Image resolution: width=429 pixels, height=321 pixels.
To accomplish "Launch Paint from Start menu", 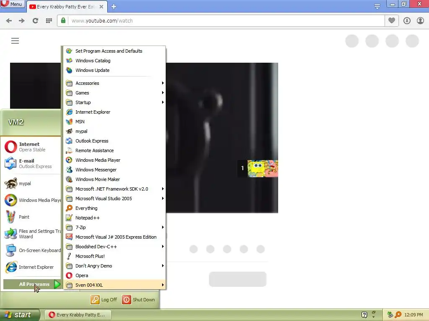I will coord(32,217).
